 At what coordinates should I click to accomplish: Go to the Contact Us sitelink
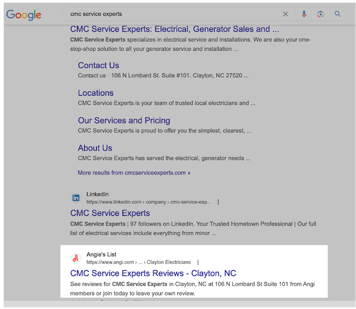click(x=98, y=65)
